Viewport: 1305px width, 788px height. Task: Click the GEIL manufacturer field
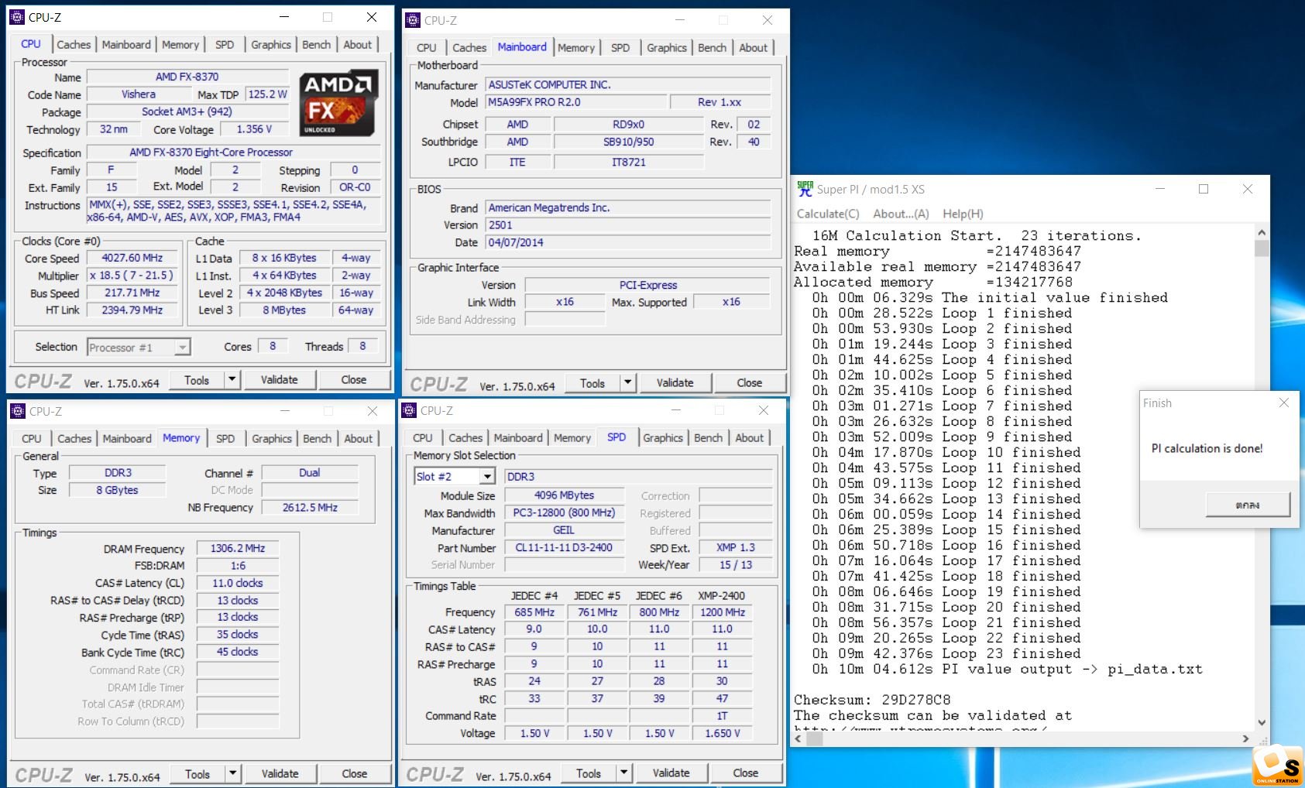click(x=564, y=530)
